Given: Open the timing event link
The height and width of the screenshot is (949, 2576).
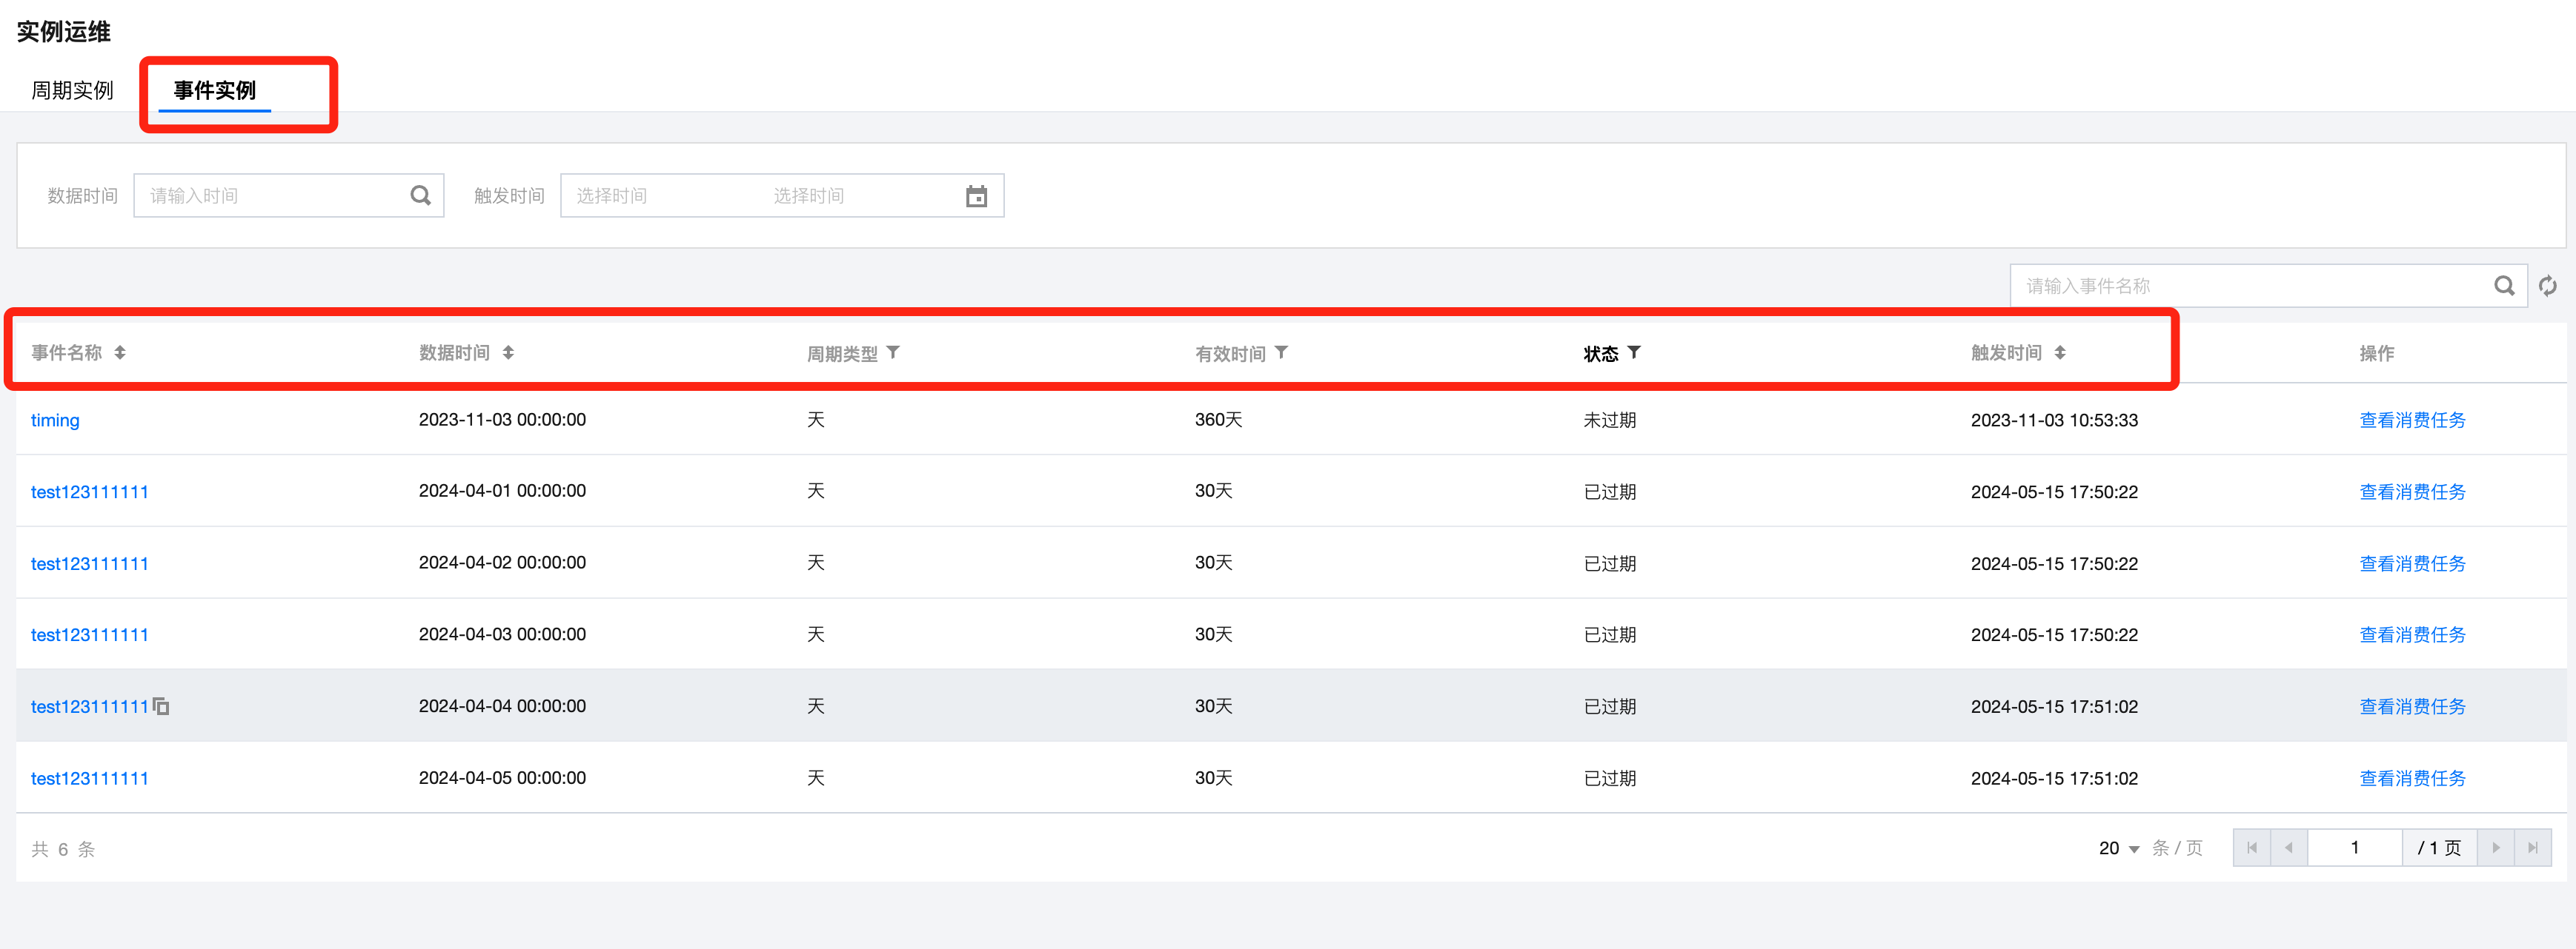Looking at the screenshot, I should [x=55, y=420].
